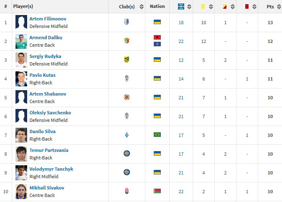Click Armend Dallku's club crest
Viewport: 282px width, 202px height.
[127, 41]
